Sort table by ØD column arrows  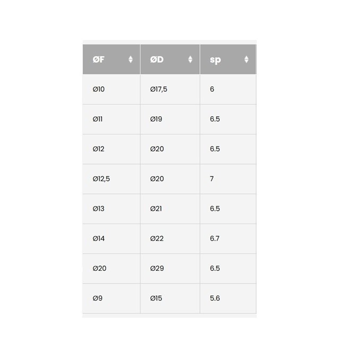(190, 59)
